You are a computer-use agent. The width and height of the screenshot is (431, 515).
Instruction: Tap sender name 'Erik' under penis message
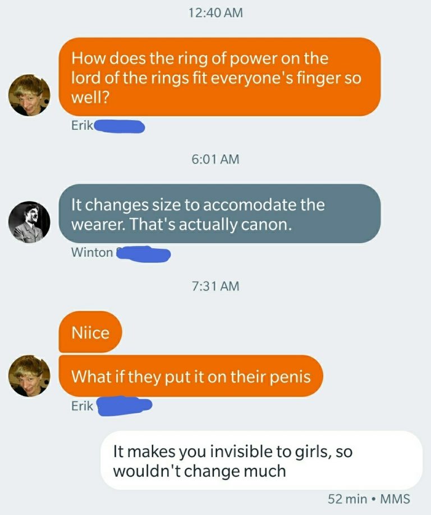82,406
